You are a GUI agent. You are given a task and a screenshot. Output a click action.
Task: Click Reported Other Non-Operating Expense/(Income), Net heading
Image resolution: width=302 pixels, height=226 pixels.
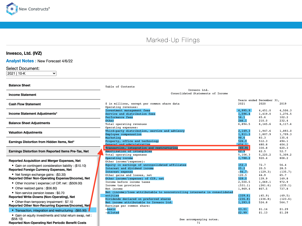[49, 178]
